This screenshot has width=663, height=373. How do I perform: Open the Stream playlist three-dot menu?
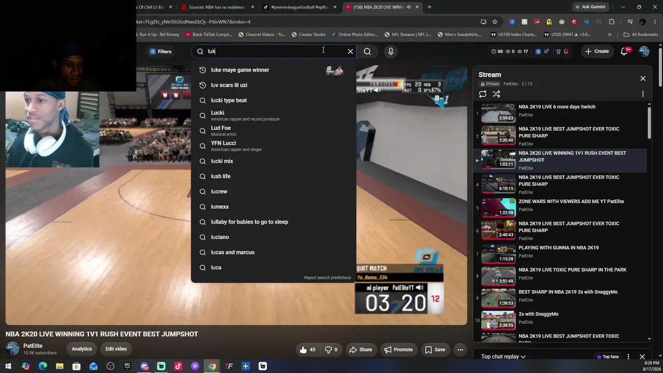point(643,94)
